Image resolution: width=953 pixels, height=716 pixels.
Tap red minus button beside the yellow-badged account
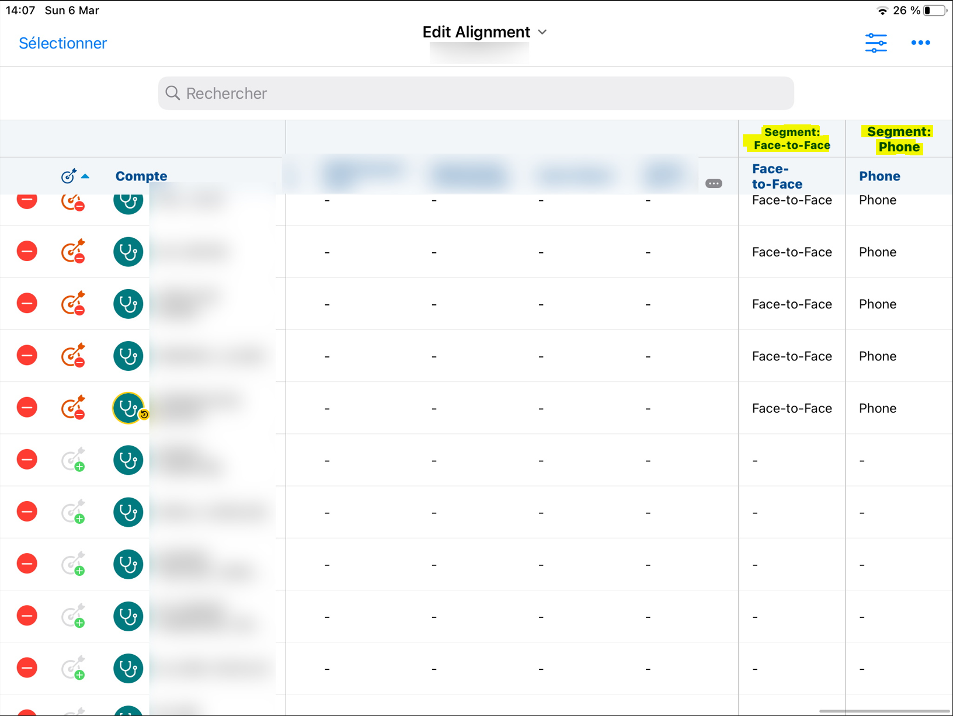click(27, 407)
